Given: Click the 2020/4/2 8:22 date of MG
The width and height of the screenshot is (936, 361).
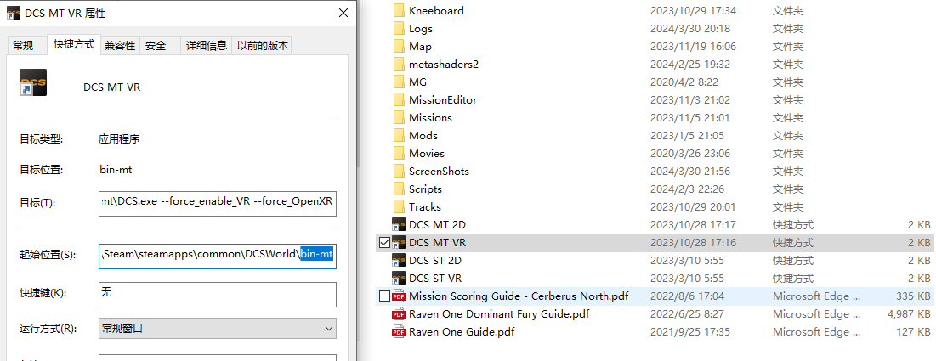Looking at the screenshot, I should [684, 82].
